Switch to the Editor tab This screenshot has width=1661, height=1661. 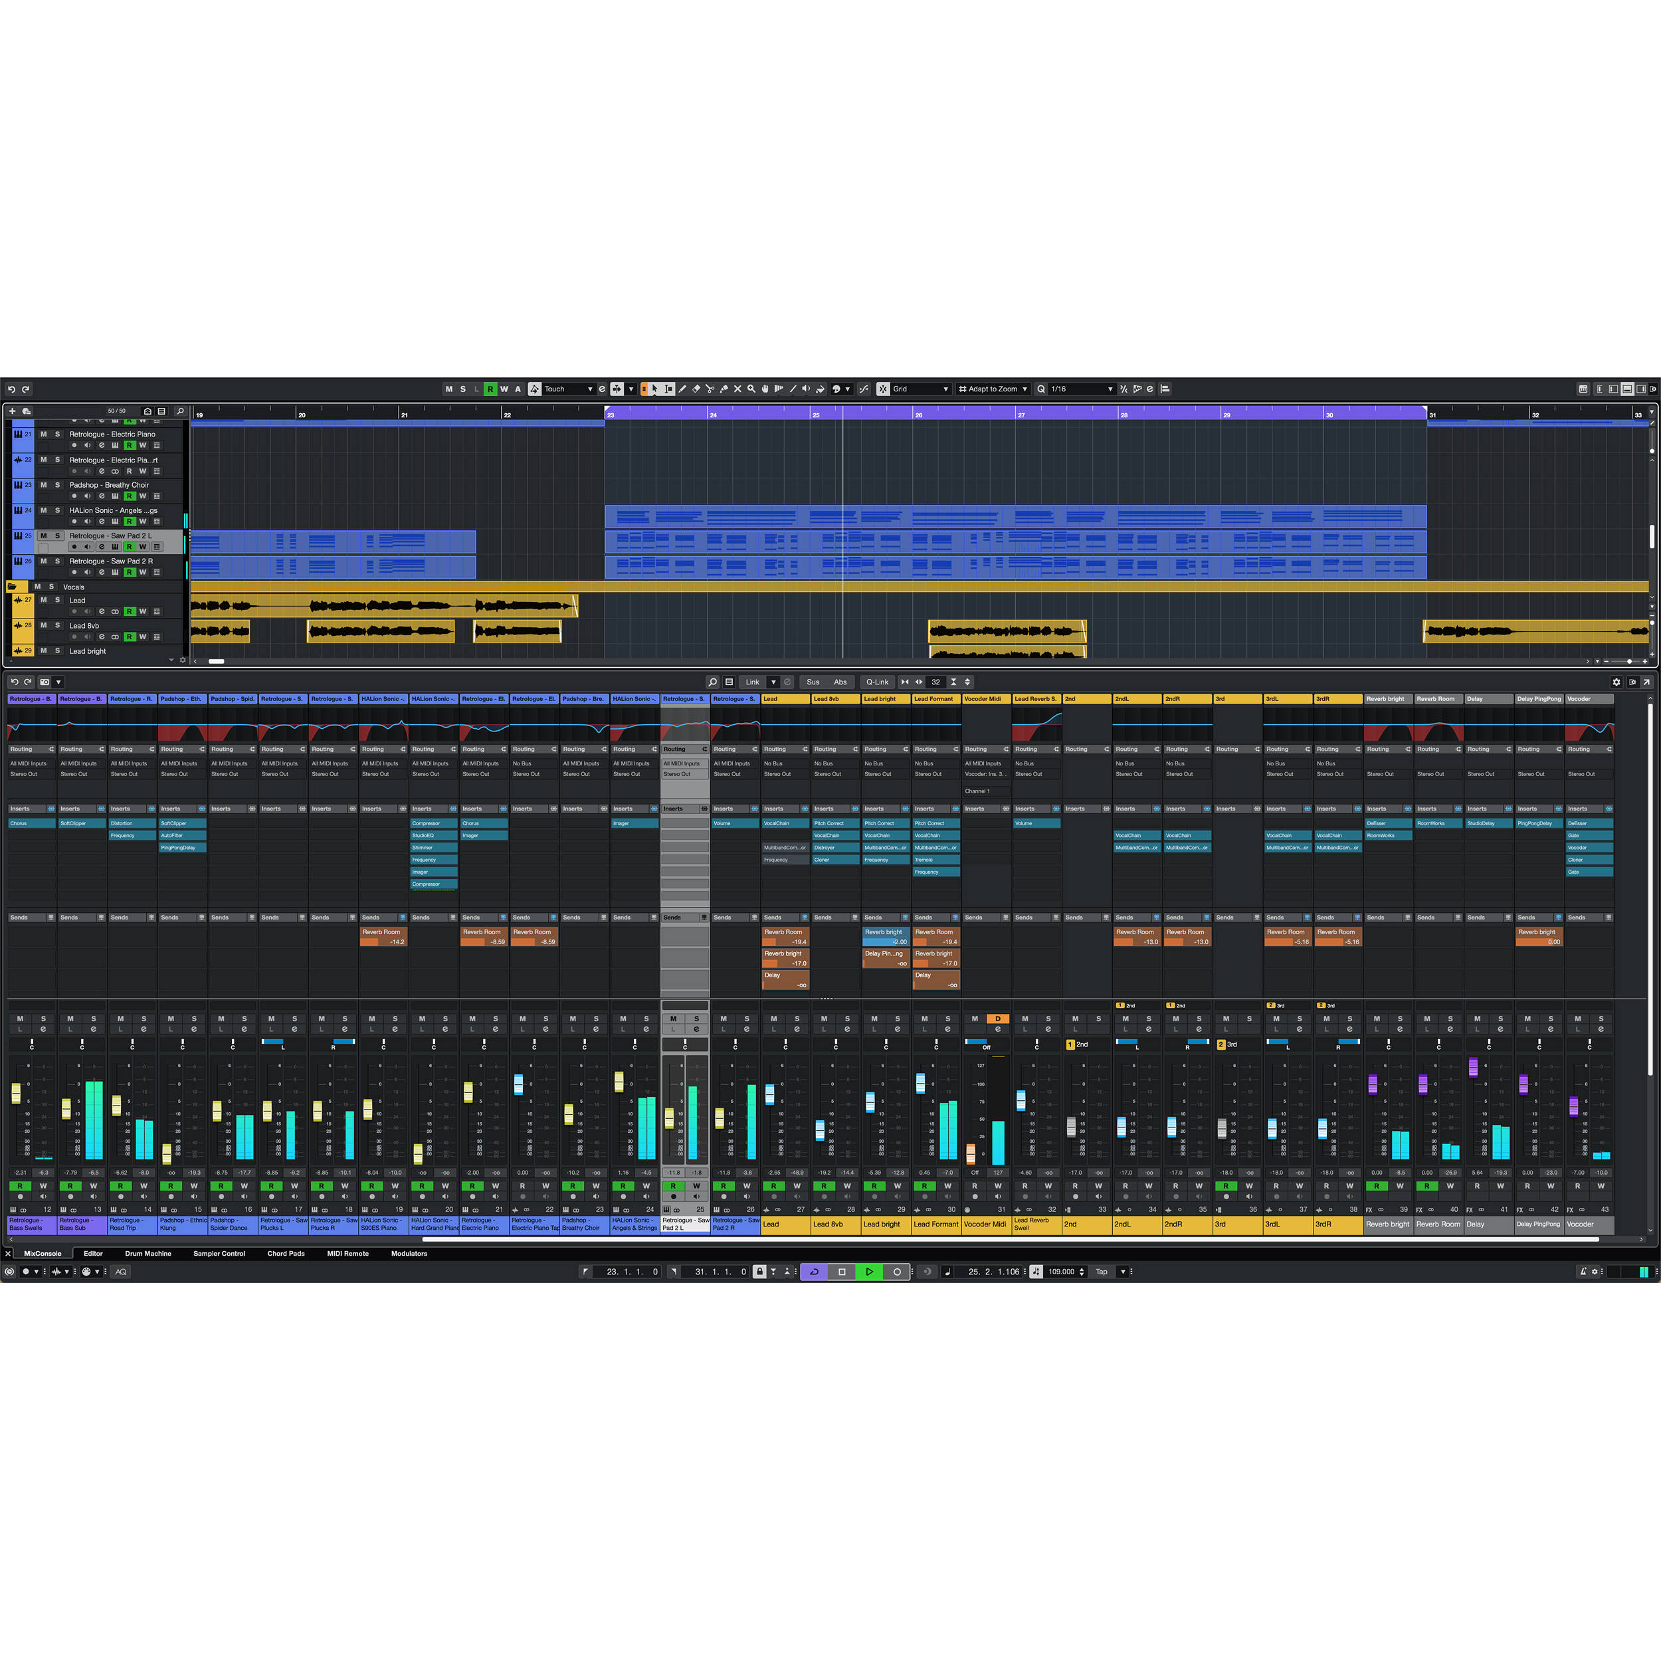(93, 1254)
